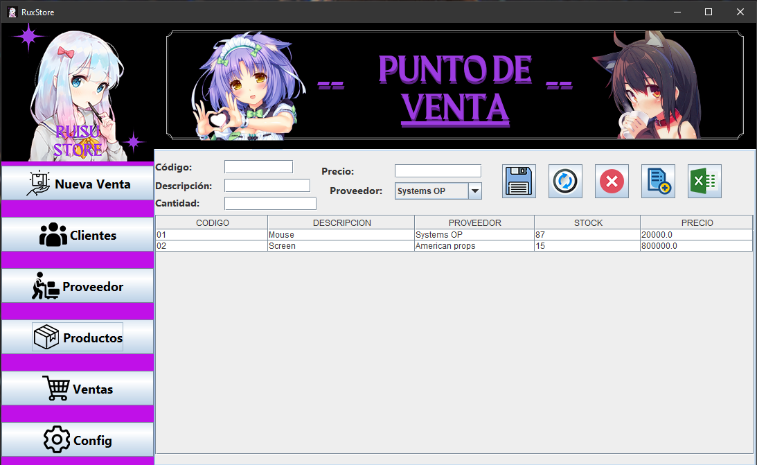This screenshot has height=465, width=757.
Task: Click the Código input field
Action: pyautogui.click(x=258, y=167)
